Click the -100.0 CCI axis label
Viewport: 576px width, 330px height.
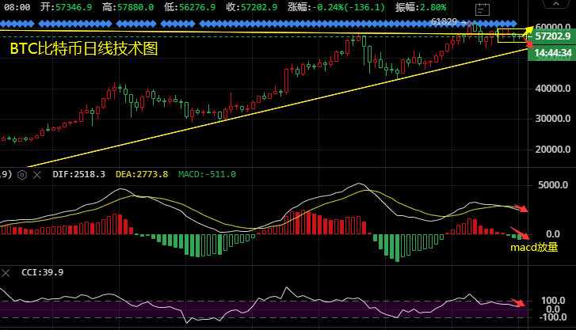coord(552,317)
